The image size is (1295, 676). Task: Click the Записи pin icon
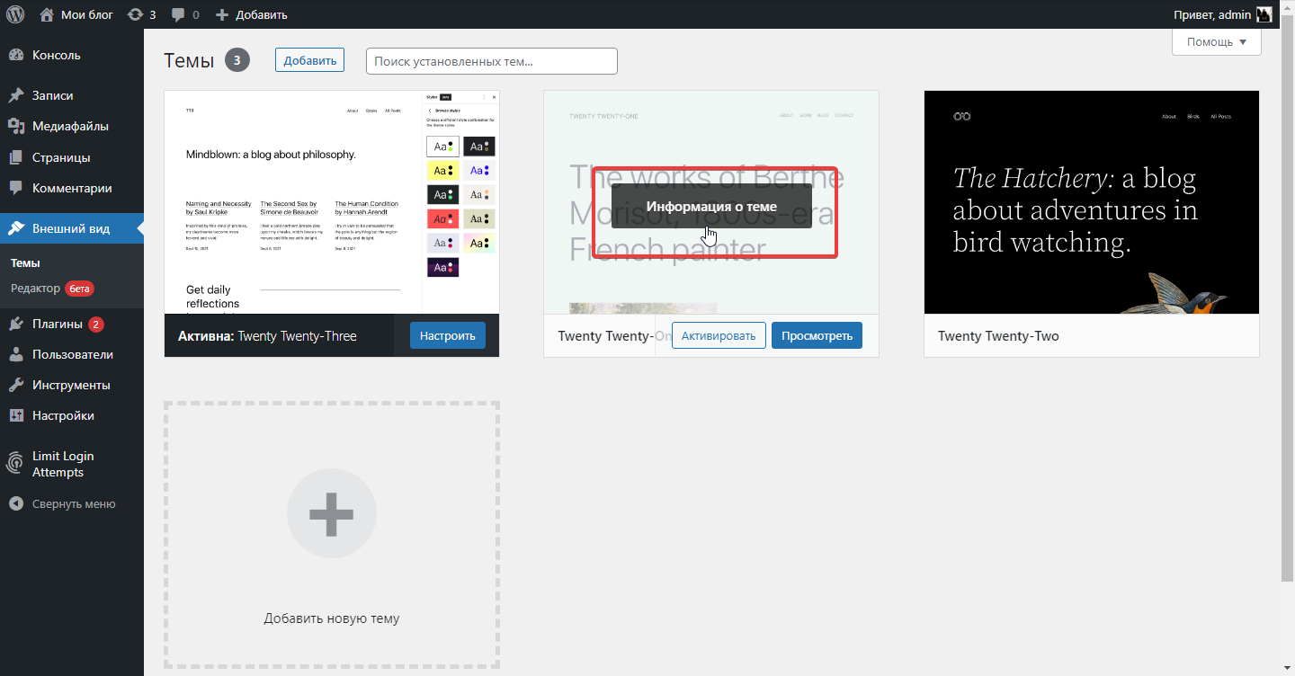(x=16, y=95)
